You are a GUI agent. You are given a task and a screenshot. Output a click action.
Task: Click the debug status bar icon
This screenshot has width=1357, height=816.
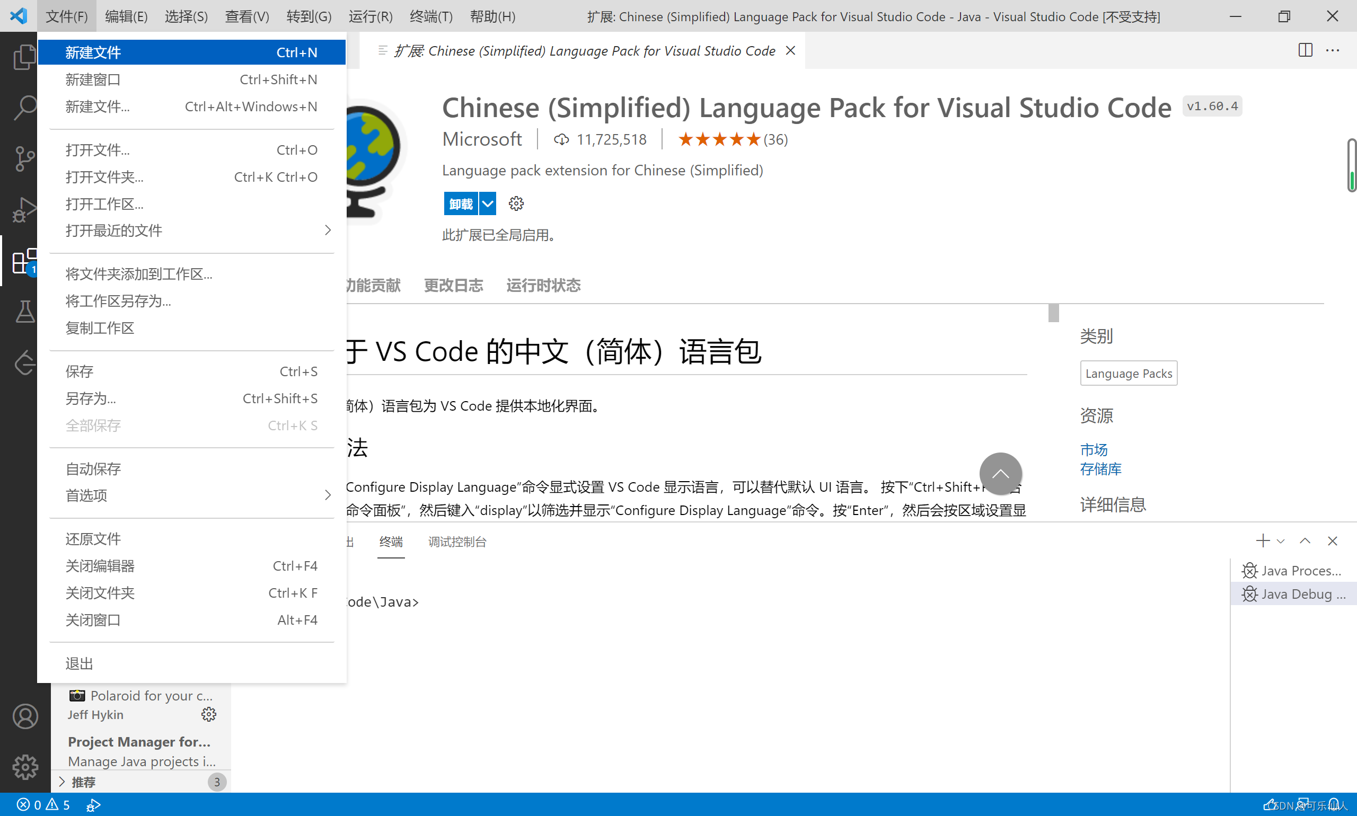click(x=93, y=805)
